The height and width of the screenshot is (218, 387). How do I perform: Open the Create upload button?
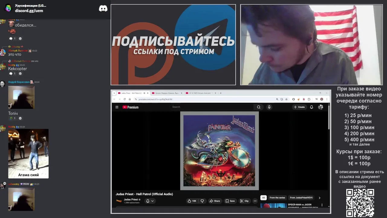pos(299,107)
